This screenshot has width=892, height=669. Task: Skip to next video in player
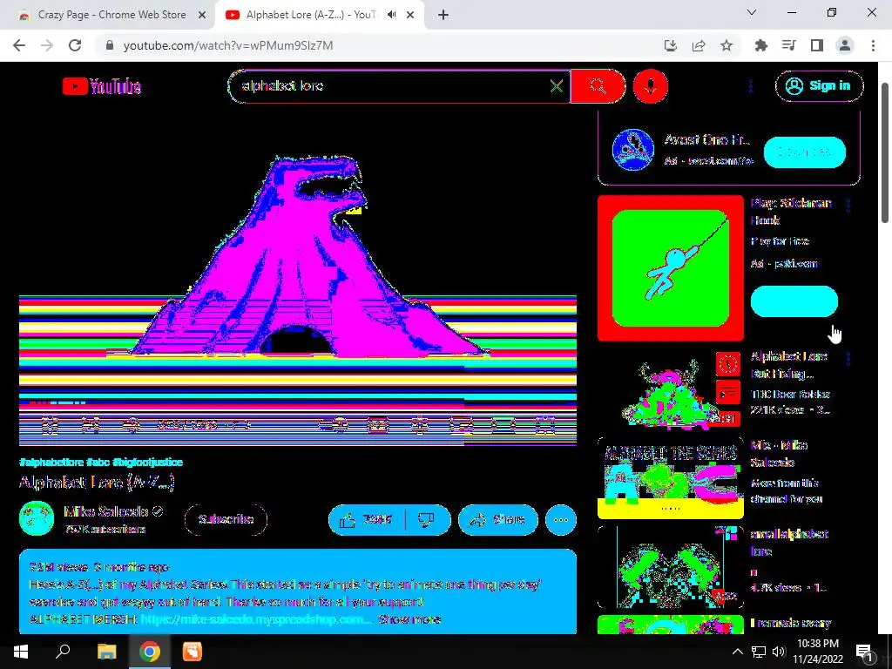(x=91, y=424)
